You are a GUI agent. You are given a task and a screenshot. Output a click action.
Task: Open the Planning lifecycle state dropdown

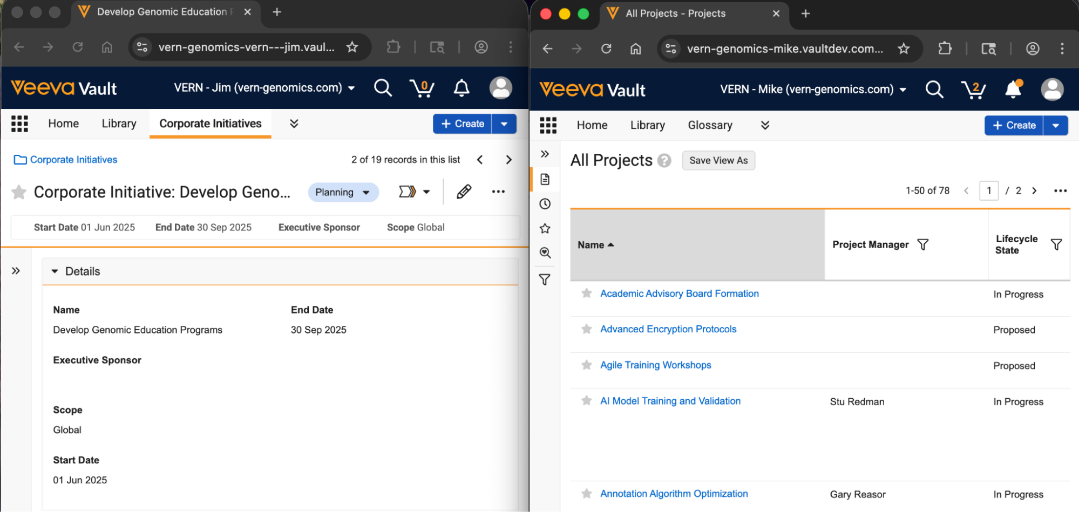(x=343, y=192)
